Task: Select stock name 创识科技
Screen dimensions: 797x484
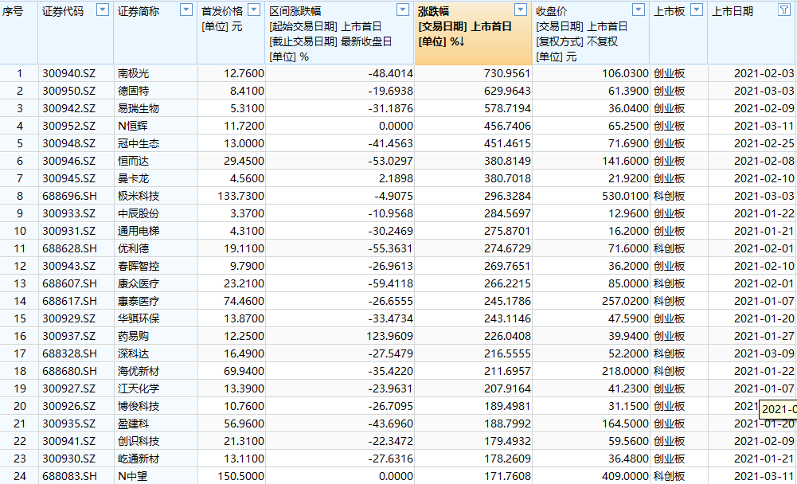Action: point(139,441)
